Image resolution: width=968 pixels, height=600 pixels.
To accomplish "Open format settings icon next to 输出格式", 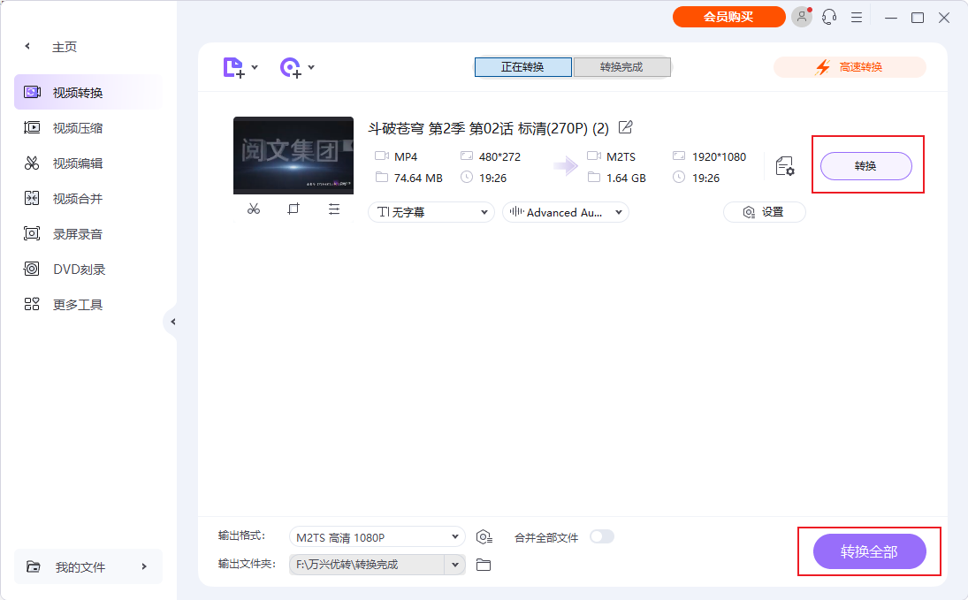I will (484, 537).
